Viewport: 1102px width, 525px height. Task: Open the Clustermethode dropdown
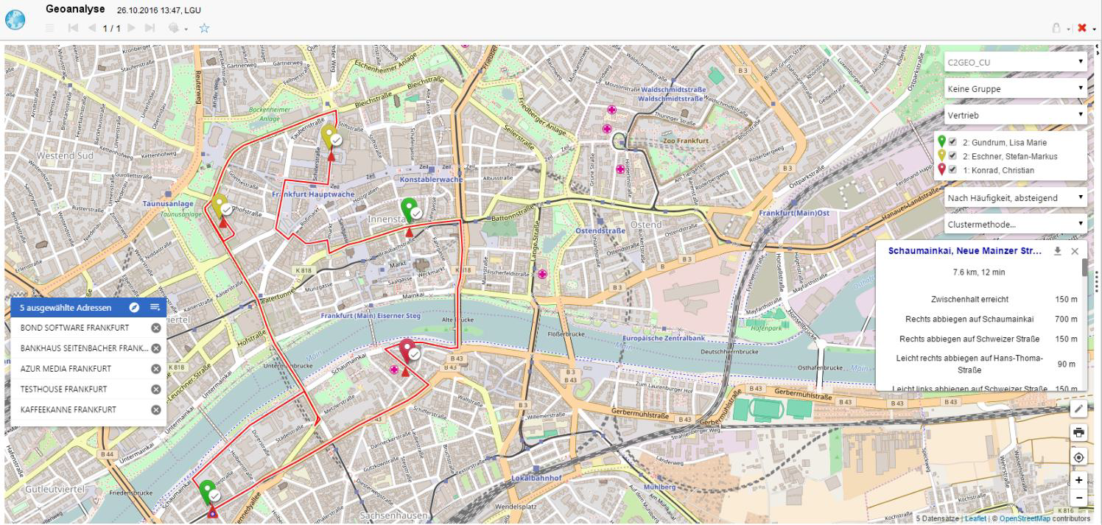click(1016, 224)
